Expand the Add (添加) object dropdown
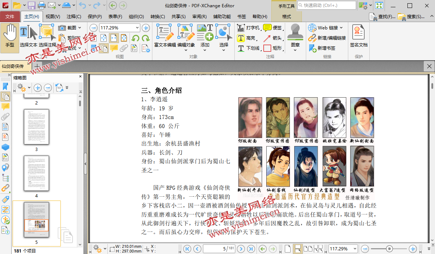435x254 pixels. [205, 50]
